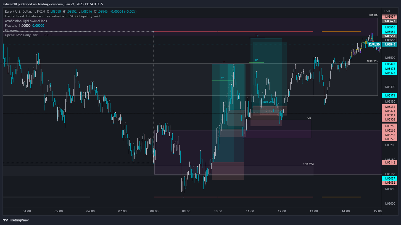401x225 pixels.
Task: Click the pink 1.08082 price label
Action: tap(389, 183)
